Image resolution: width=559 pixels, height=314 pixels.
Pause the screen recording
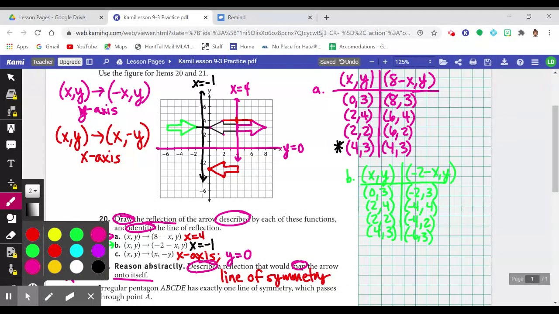pos(8,297)
